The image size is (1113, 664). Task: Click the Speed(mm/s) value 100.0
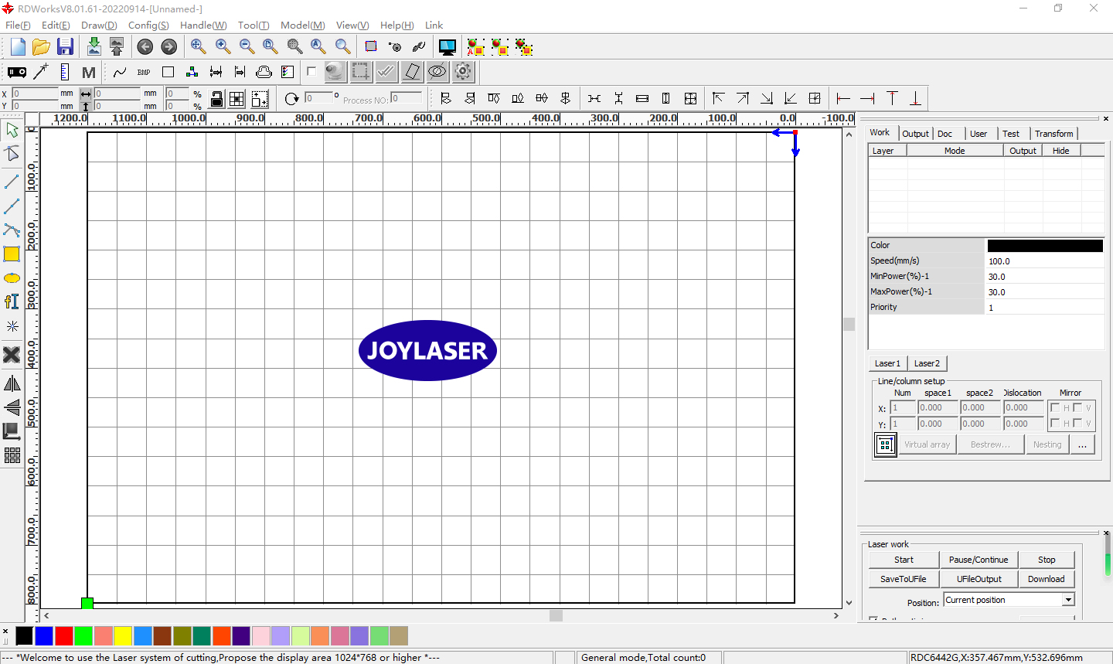(x=1045, y=261)
